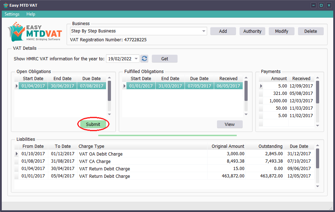View the fulfilled obligation
The image size is (335, 212).
click(x=230, y=124)
